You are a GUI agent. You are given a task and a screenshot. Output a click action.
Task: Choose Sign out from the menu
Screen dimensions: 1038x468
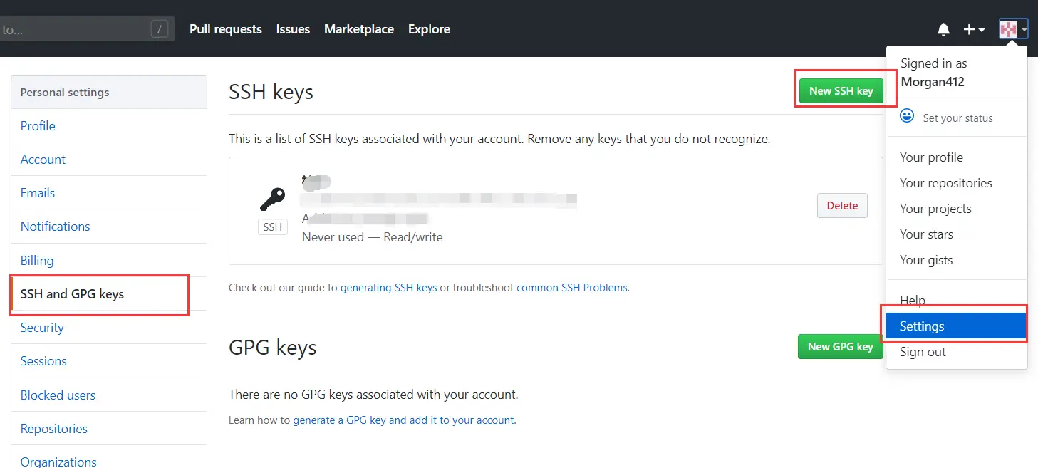pos(923,352)
